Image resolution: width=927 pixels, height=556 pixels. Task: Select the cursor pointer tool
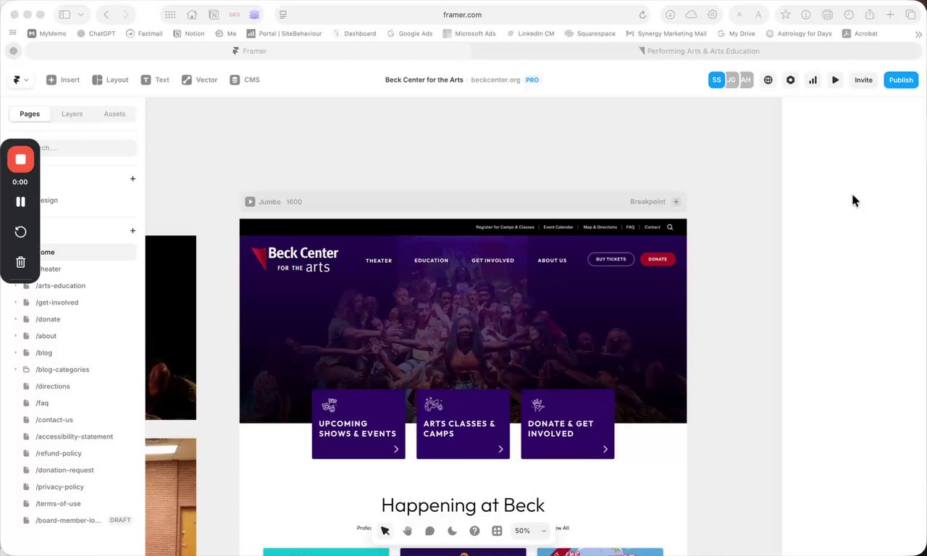point(385,531)
